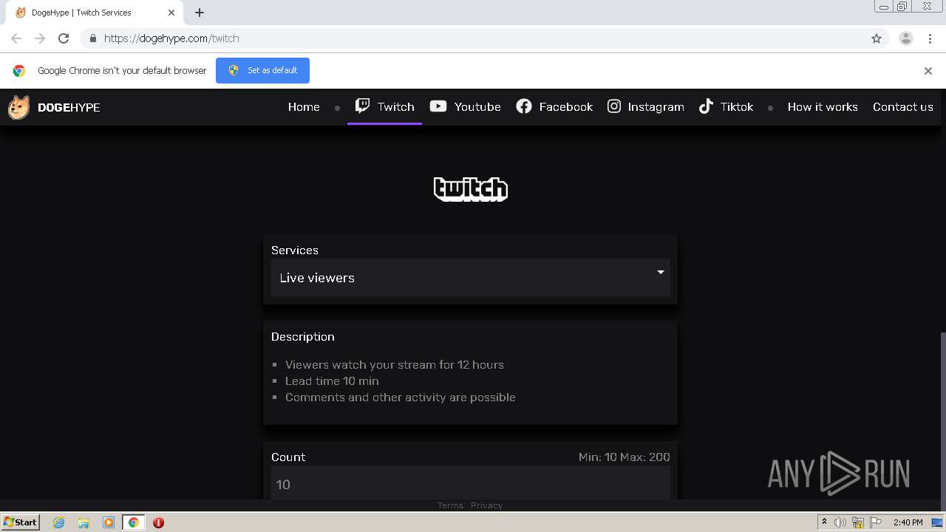Click the Instagram camera icon
This screenshot has height=532, width=946.
(x=614, y=106)
